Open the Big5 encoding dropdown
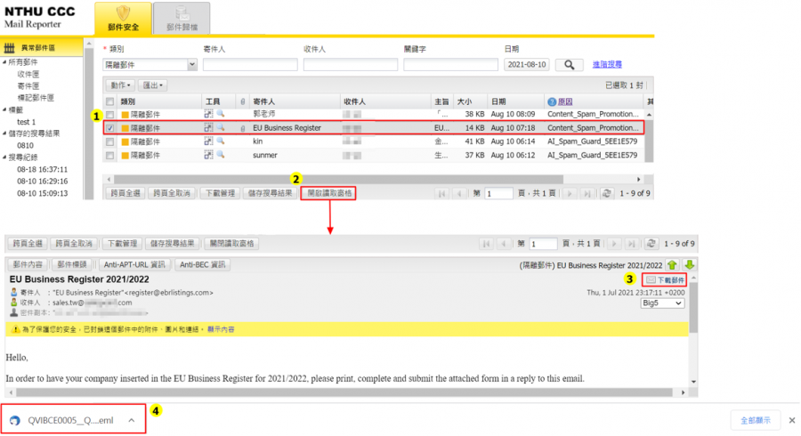Screen dimensions: 801x436 [x=663, y=303]
